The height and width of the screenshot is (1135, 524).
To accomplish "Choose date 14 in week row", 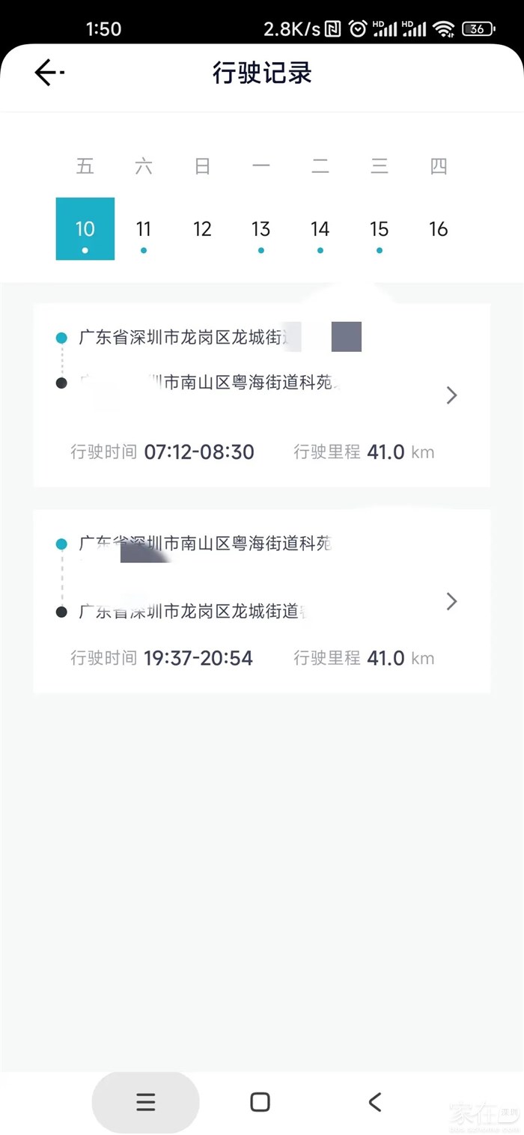I will click(x=320, y=229).
